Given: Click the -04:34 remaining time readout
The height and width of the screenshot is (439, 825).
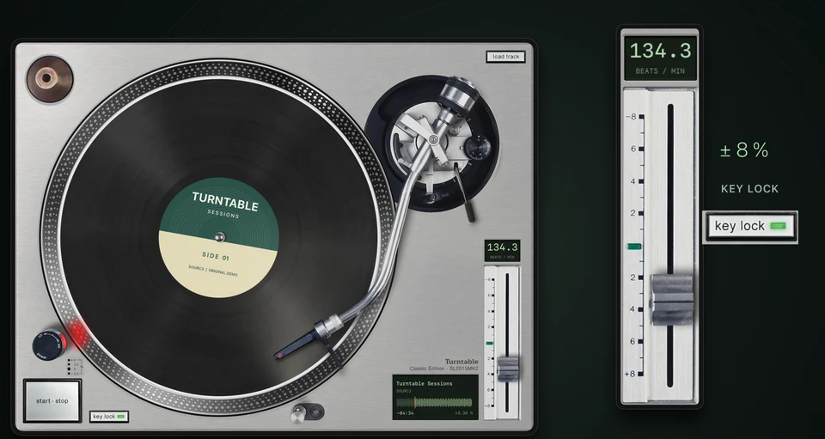Looking at the screenshot, I should 405,413.
